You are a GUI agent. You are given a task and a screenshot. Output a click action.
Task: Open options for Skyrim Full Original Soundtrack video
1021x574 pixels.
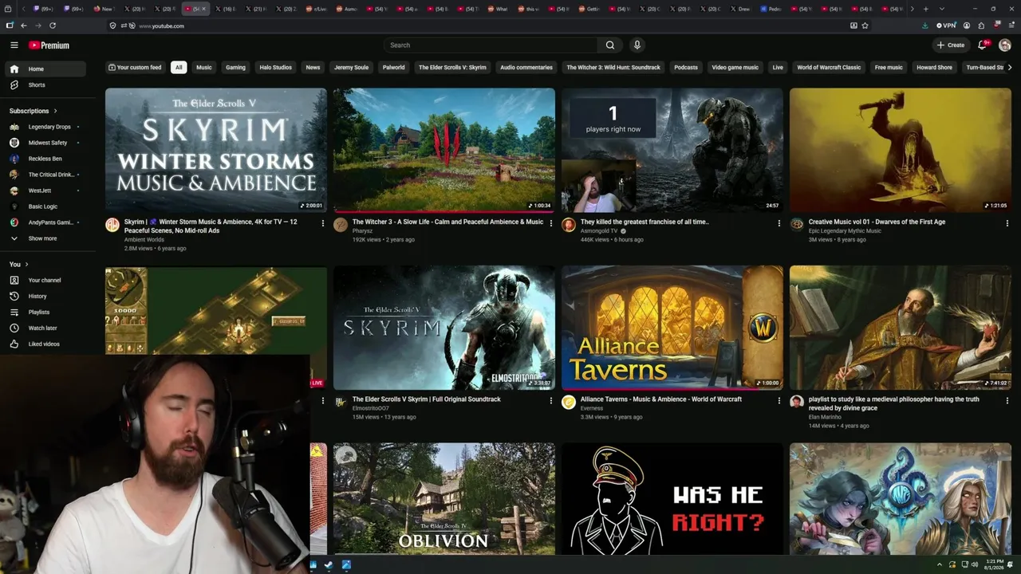click(551, 400)
